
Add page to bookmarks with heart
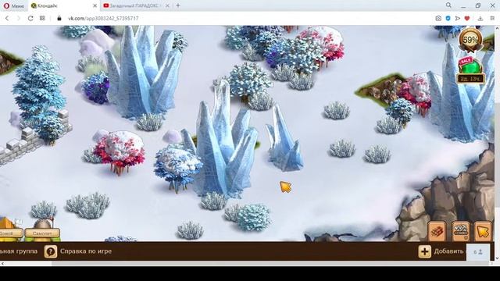pos(467,19)
